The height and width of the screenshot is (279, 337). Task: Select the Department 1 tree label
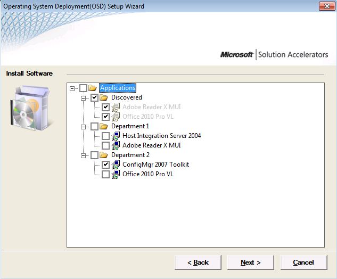130,126
